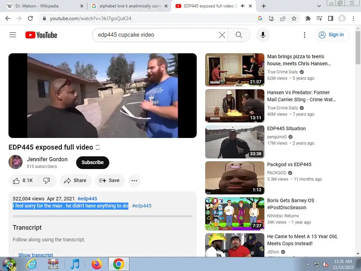This screenshot has width=361, height=271.
Task: Mute the tab via speaker icon
Action: [x=243, y=6]
